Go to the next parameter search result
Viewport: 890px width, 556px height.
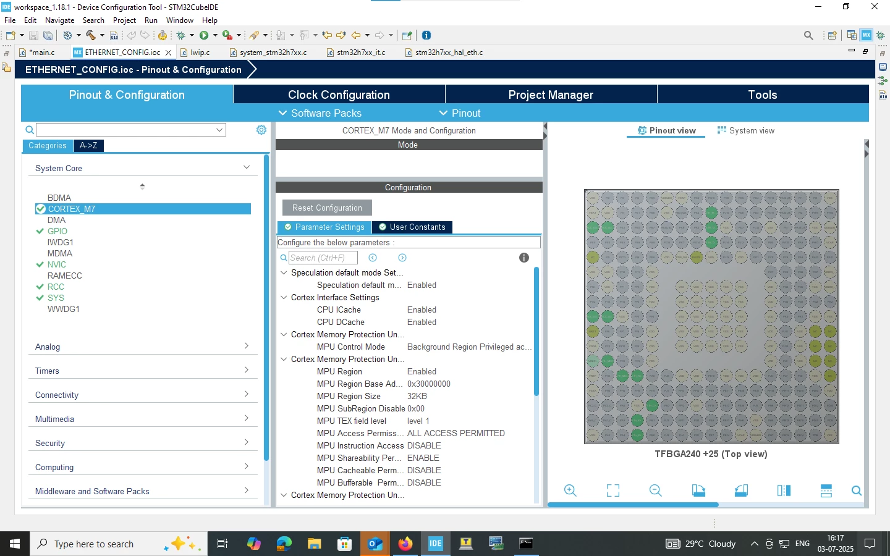click(x=402, y=258)
